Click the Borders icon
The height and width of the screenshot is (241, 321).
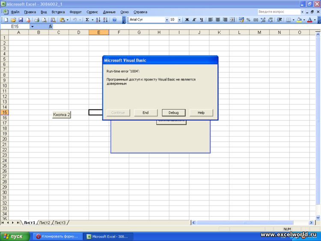(288, 20)
